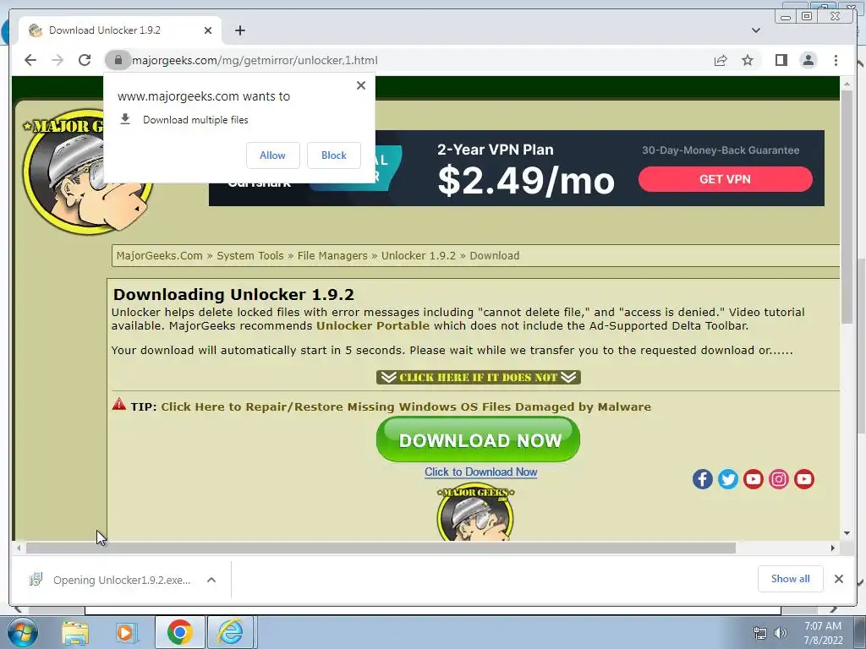This screenshot has height=649, width=866.
Task: Click the green DOWNLOAD NOW button
Action: 479,439
